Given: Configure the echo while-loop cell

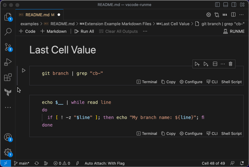Looking at the screenshot, I should point(191,134).
